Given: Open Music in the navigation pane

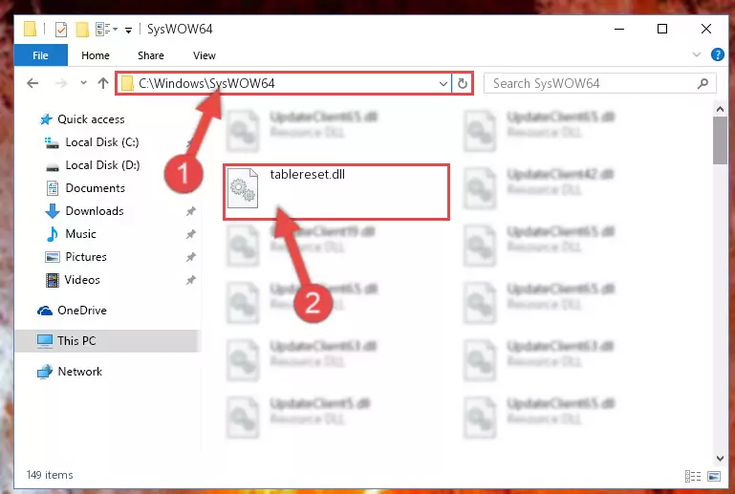Looking at the screenshot, I should [80, 234].
